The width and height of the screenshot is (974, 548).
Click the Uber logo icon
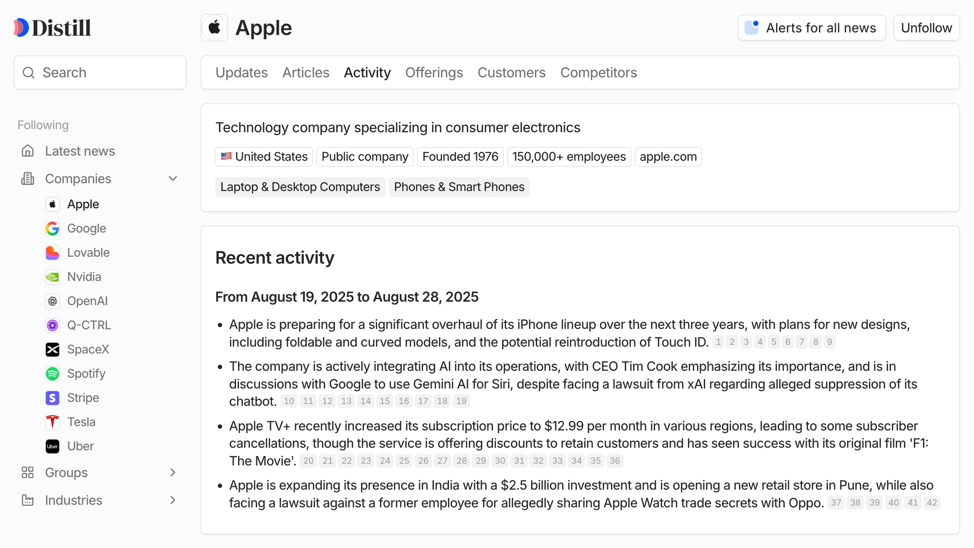coord(52,446)
